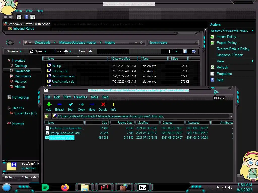Viewport: 258px width, 193px height.
Task: Expand Explorer address history dropdown
Action: [136, 43]
